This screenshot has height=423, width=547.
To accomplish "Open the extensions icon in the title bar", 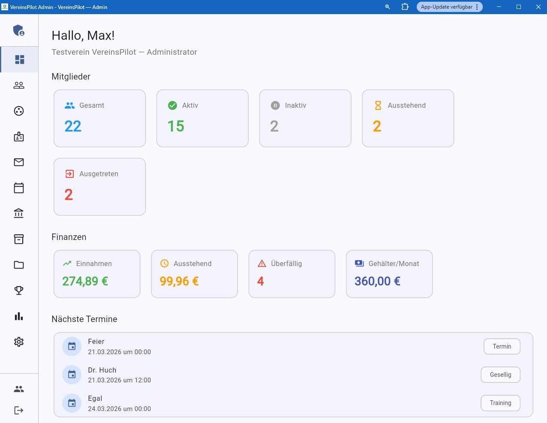I will tap(404, 7).
